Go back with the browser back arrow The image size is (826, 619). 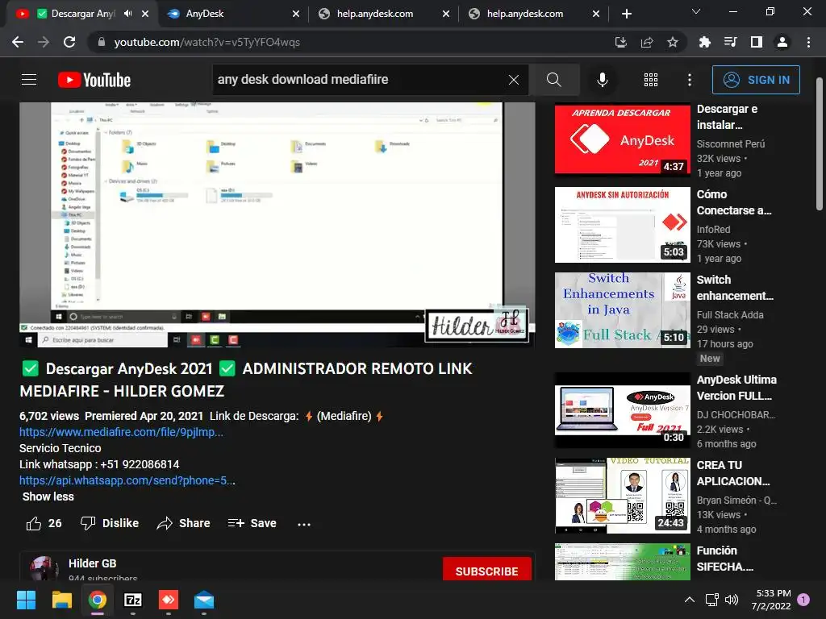[x=18, y=42]
